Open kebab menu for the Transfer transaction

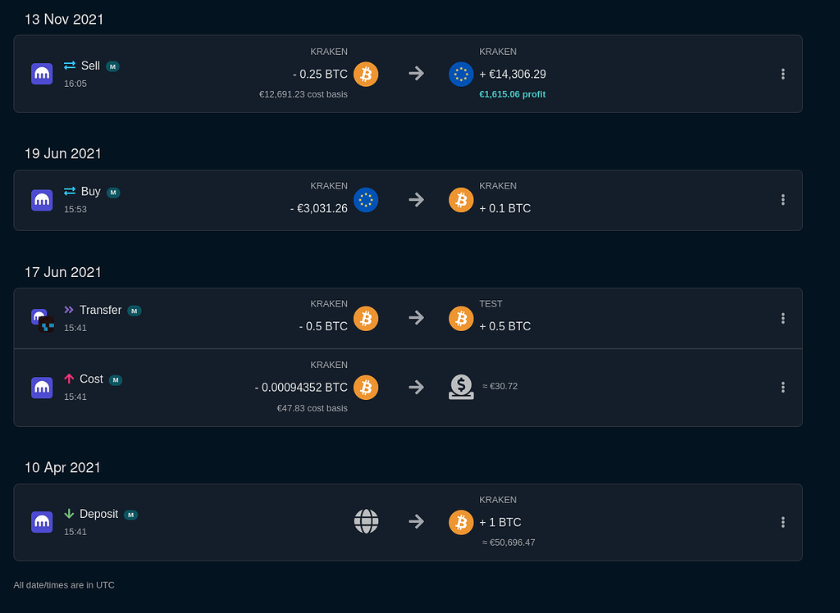783,318
